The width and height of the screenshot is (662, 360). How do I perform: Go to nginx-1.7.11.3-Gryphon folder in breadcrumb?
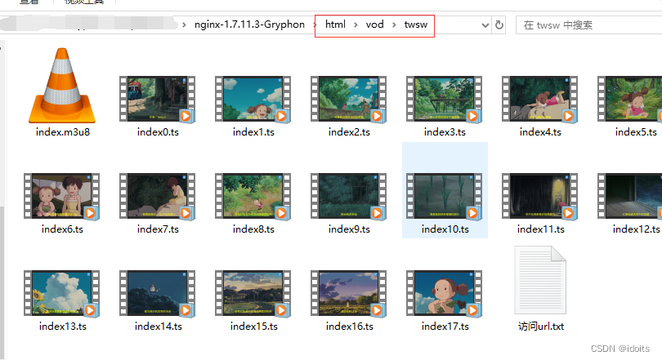249,24
